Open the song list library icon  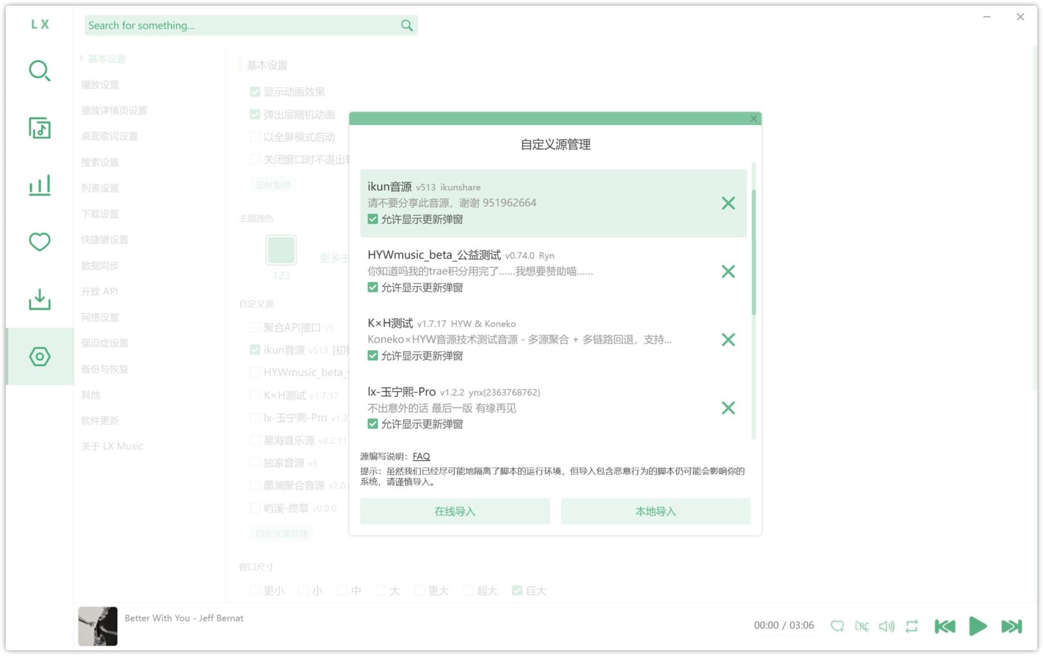pyautogui.click(x=40, y=128)
